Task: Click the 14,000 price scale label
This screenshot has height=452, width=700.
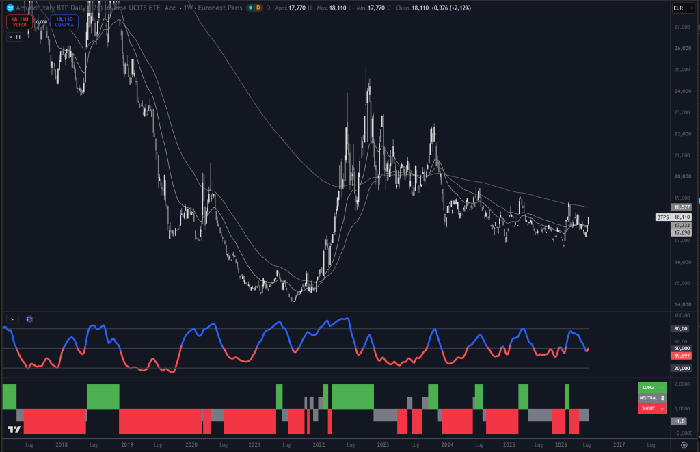Action: pos(683,304)
